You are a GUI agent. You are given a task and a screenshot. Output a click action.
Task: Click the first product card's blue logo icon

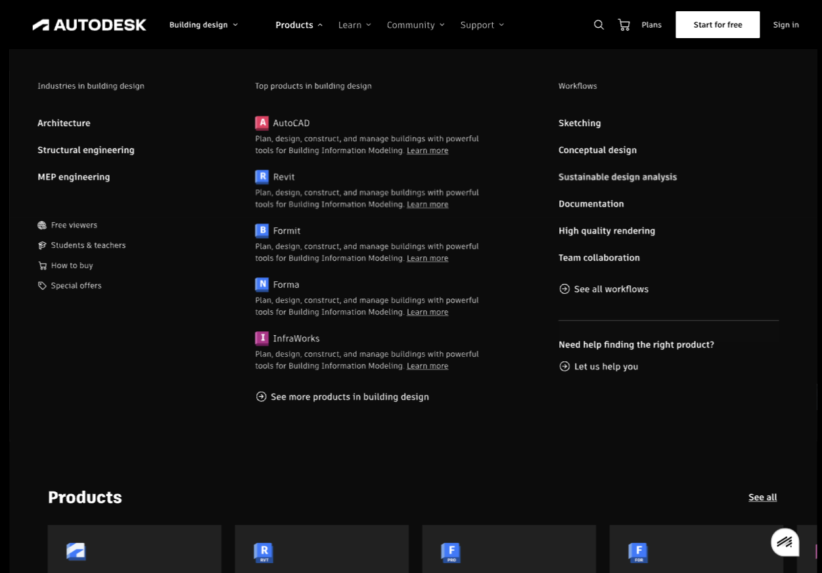click(76, 552)
